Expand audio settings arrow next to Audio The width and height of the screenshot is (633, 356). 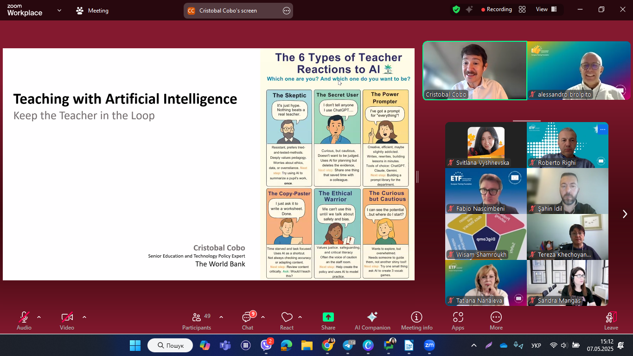(x=39, y=317)
